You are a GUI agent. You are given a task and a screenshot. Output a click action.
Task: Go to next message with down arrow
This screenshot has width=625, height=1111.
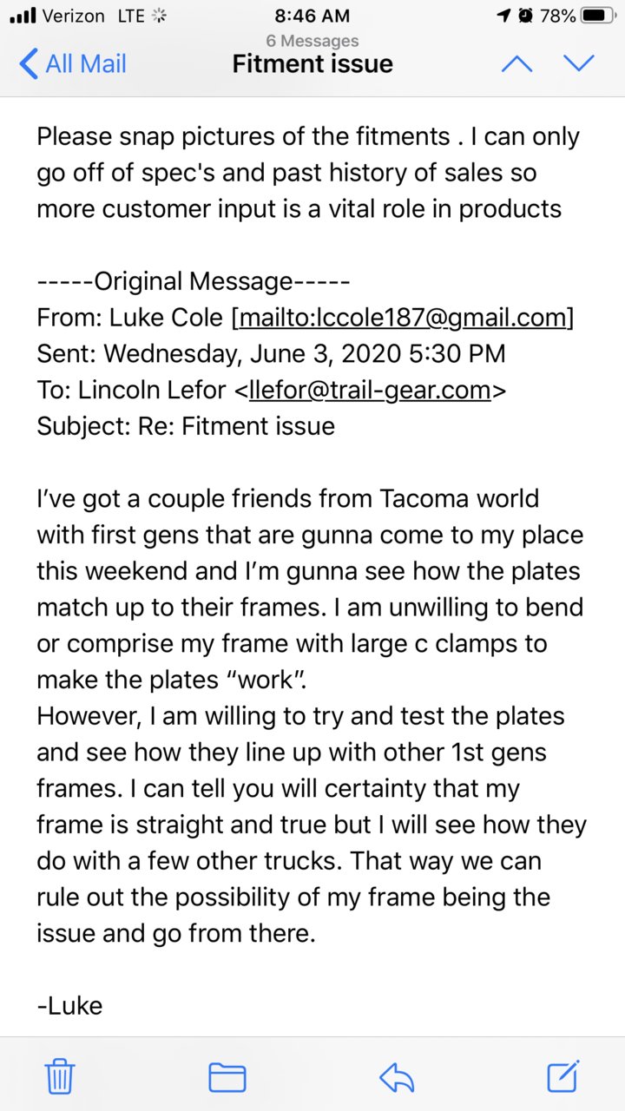pyautogui.click(x=579, y=63)
